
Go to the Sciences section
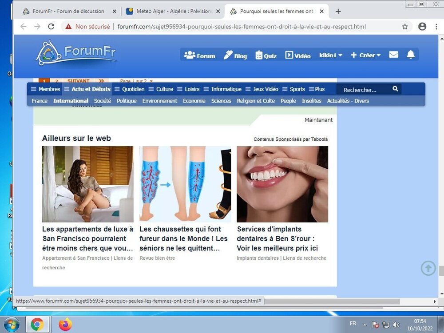click(221, 101)
